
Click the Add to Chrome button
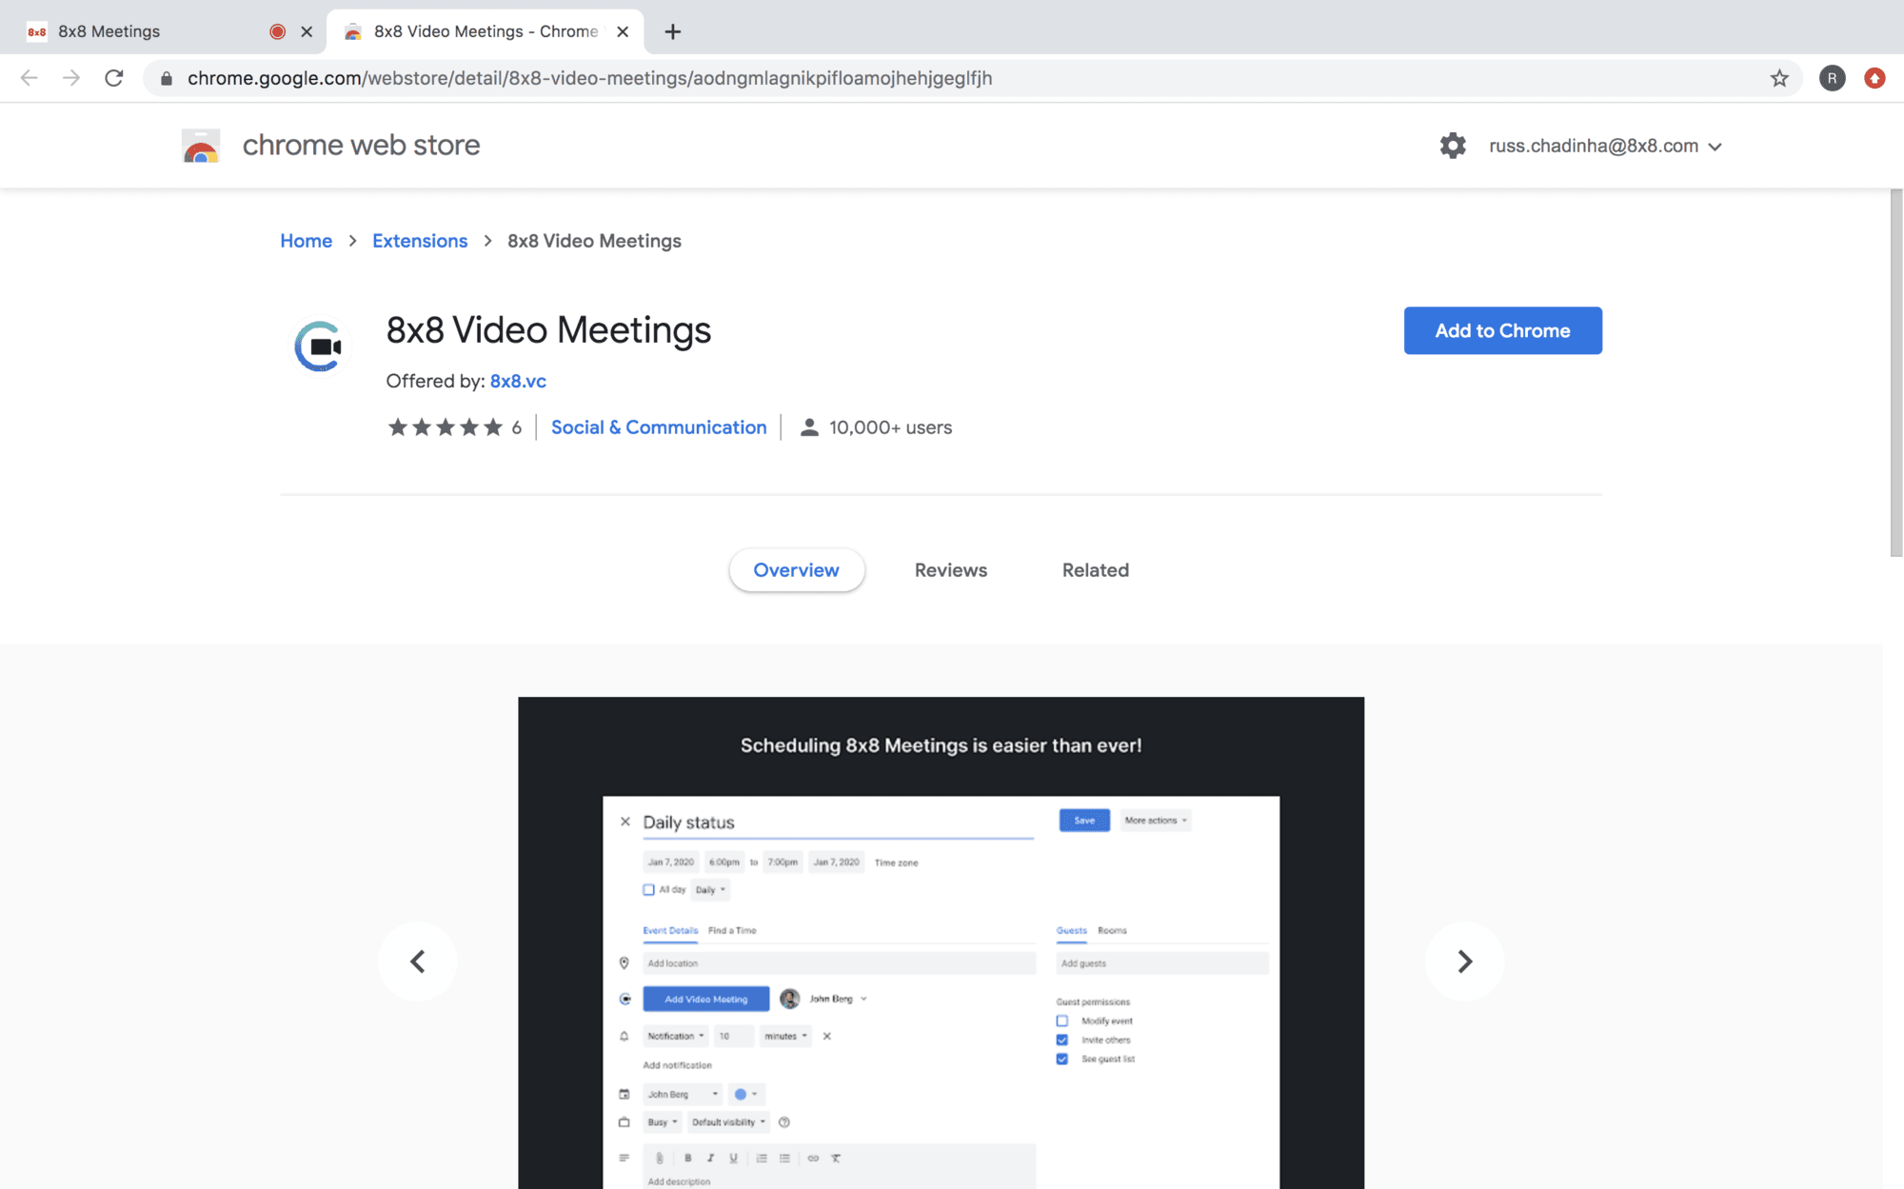pyautogui.click(x=1503, y=330)
